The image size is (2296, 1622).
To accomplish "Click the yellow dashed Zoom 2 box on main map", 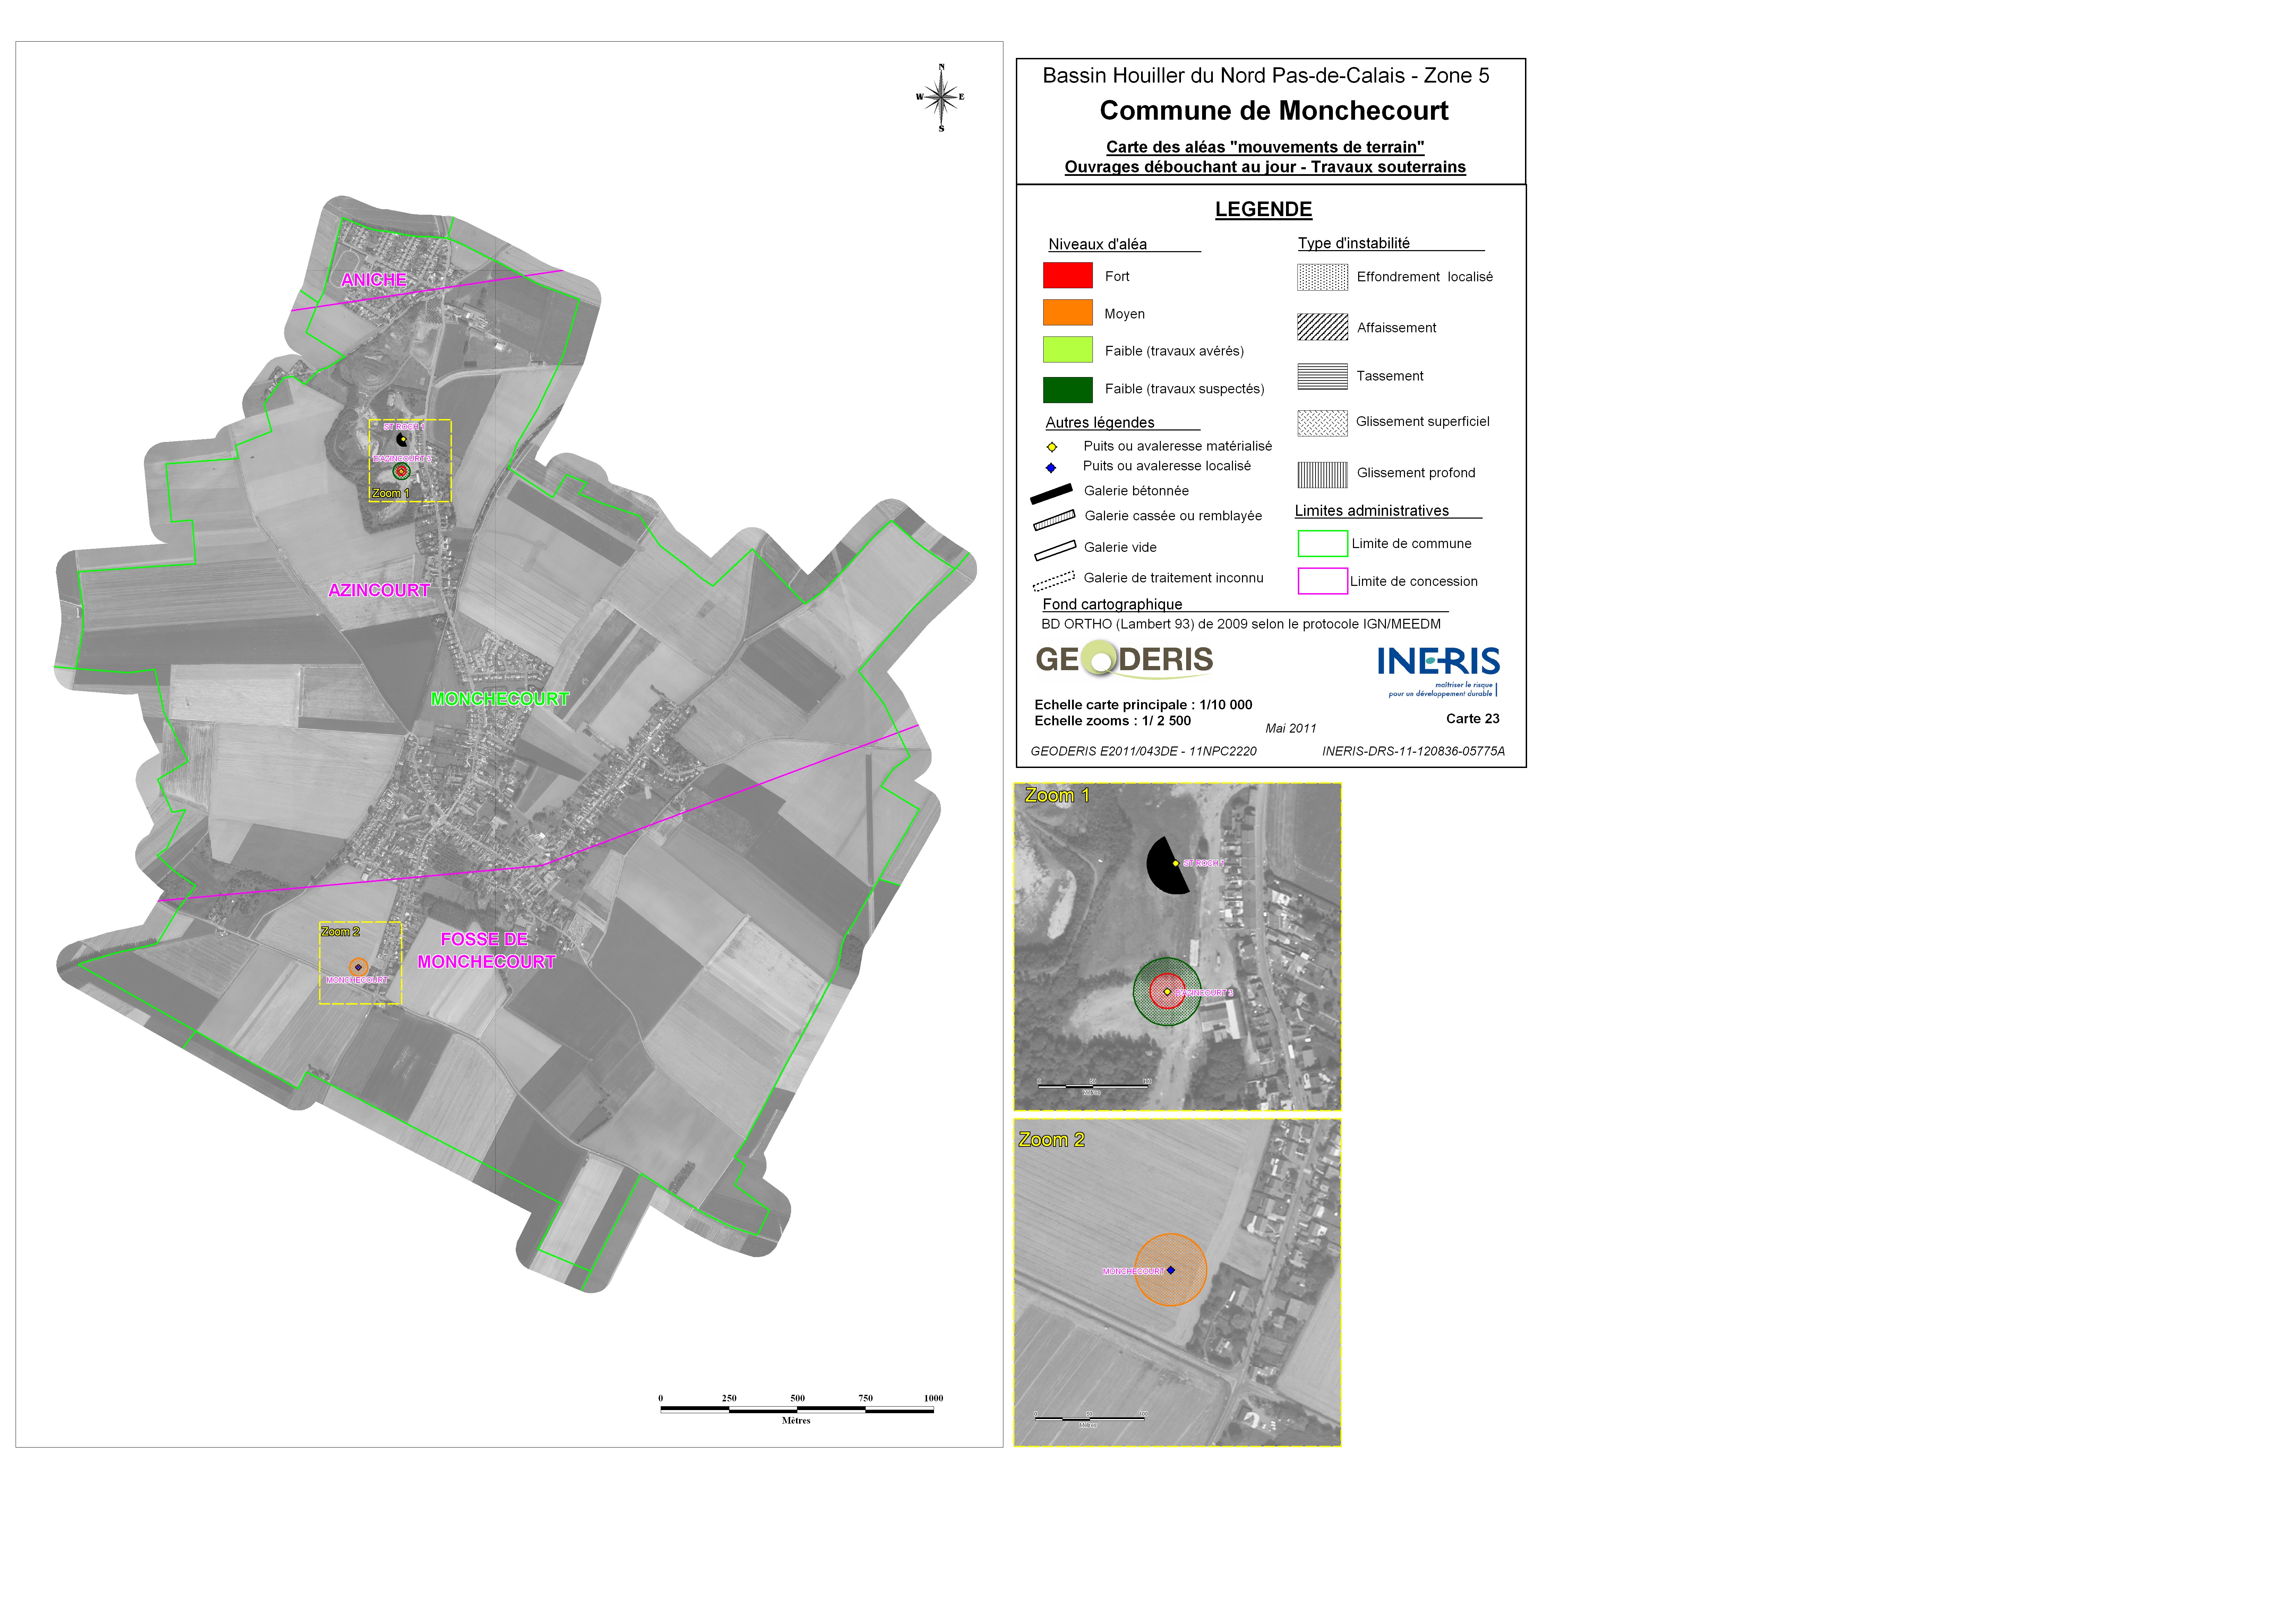I will 361,963.
